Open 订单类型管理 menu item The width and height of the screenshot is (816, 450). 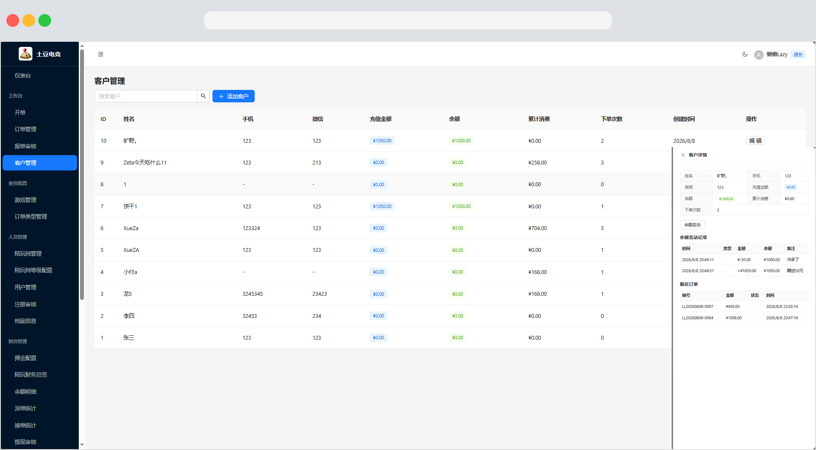(31, 216)
